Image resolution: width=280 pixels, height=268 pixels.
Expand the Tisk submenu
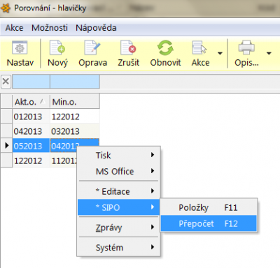pyautogui.click(x=119, y=155)
